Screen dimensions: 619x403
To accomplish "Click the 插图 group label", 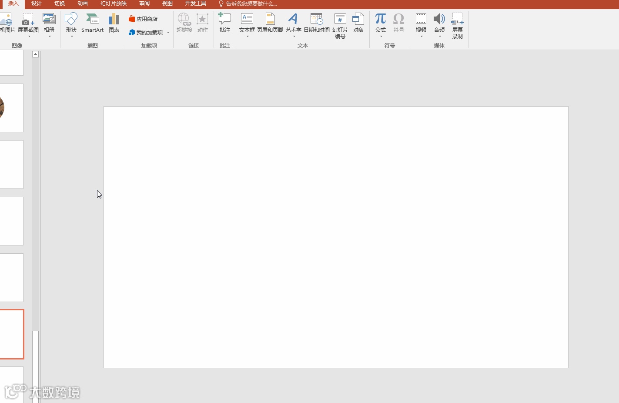I will point(93,46).
